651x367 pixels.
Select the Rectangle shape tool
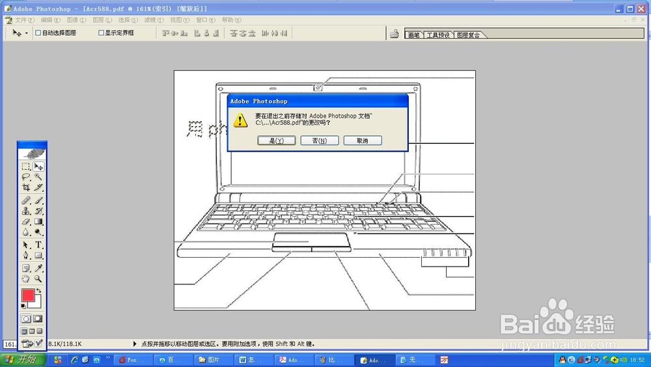pos(38,255)
